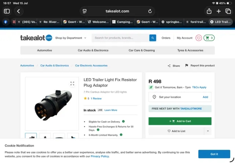235x163 pixels.
Task: Select the third product thumbnail
Action: tap(59, 136)
